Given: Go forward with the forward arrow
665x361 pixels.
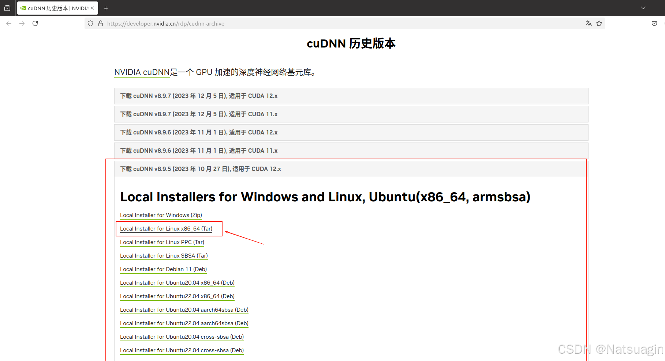Looking at the screenshot, I should click(x=22, y=23).
